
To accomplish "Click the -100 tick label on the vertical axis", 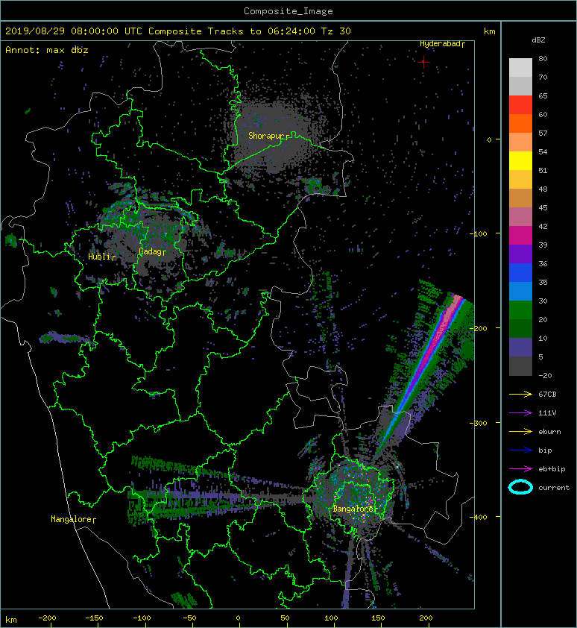I will pos(479,233).
